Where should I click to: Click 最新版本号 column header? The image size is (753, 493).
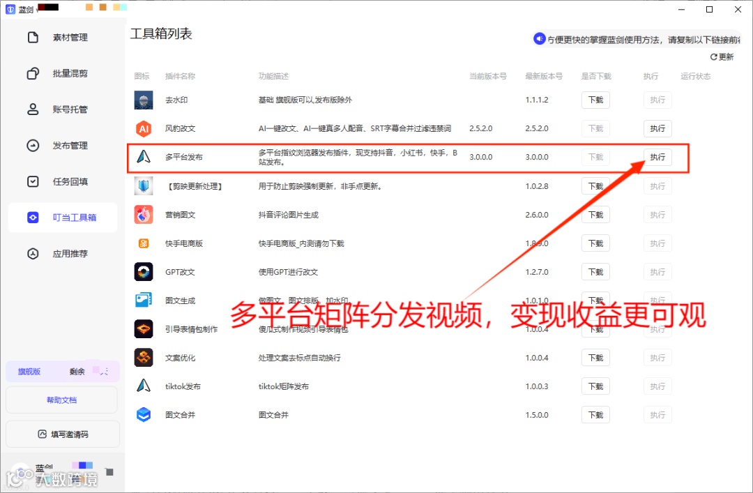coord(544,76)
